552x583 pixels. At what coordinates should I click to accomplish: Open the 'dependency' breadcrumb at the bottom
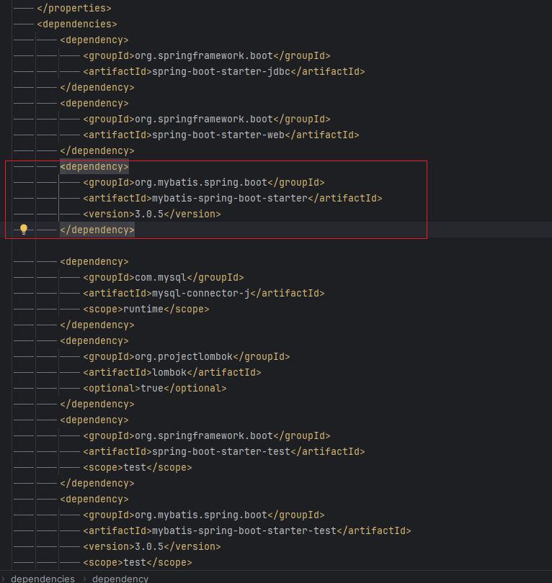(x=120, y=579)
